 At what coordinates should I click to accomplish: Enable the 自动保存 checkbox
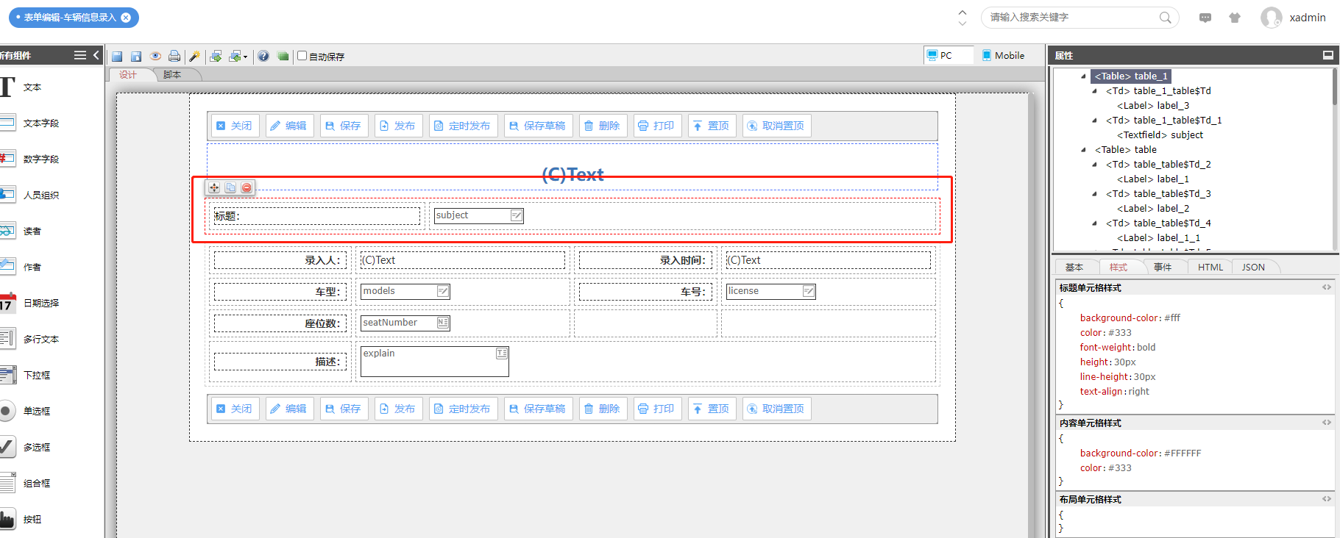[x=302, y=56]
